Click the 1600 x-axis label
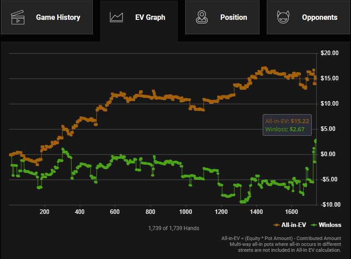The height and width of the screenshot is (259, 351). coord(292,212)
